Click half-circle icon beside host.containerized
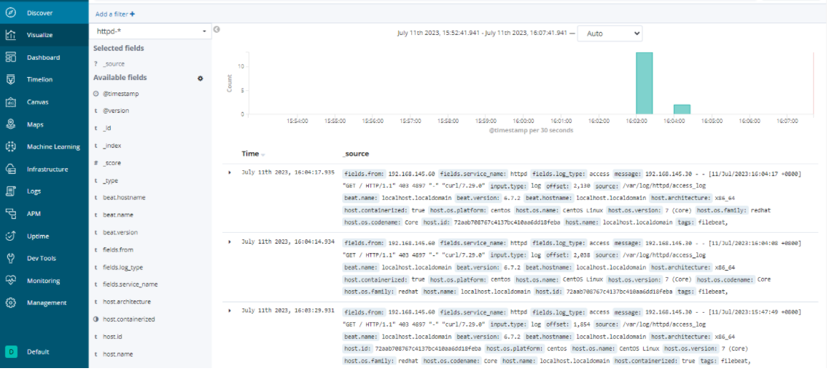Image resolution: width=829 pixels, height=371 pixels. (96, 319)
